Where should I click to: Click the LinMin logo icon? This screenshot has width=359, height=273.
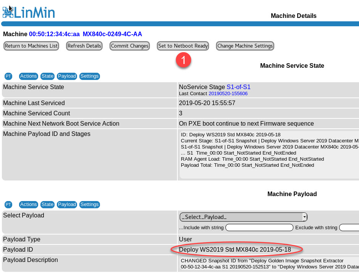[8, 12]
